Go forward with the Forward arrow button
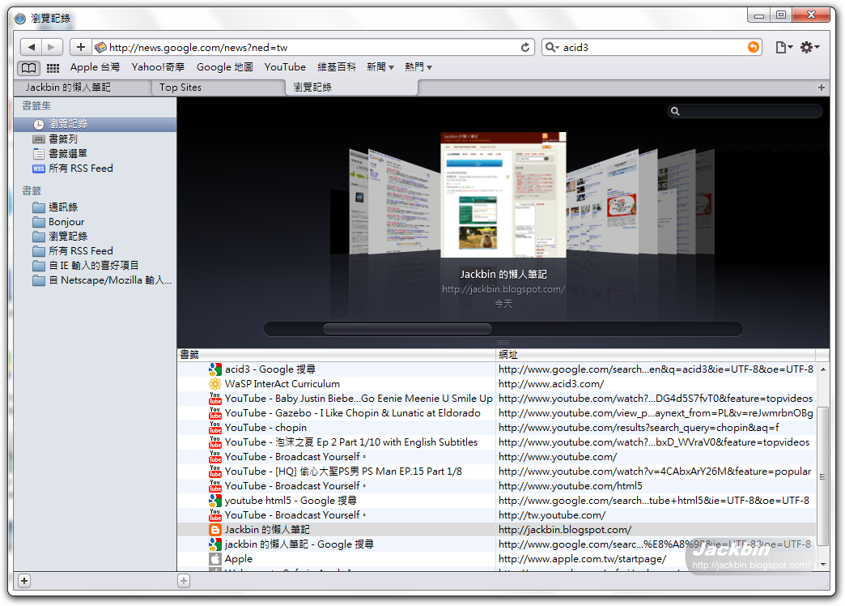 [52, 47]
